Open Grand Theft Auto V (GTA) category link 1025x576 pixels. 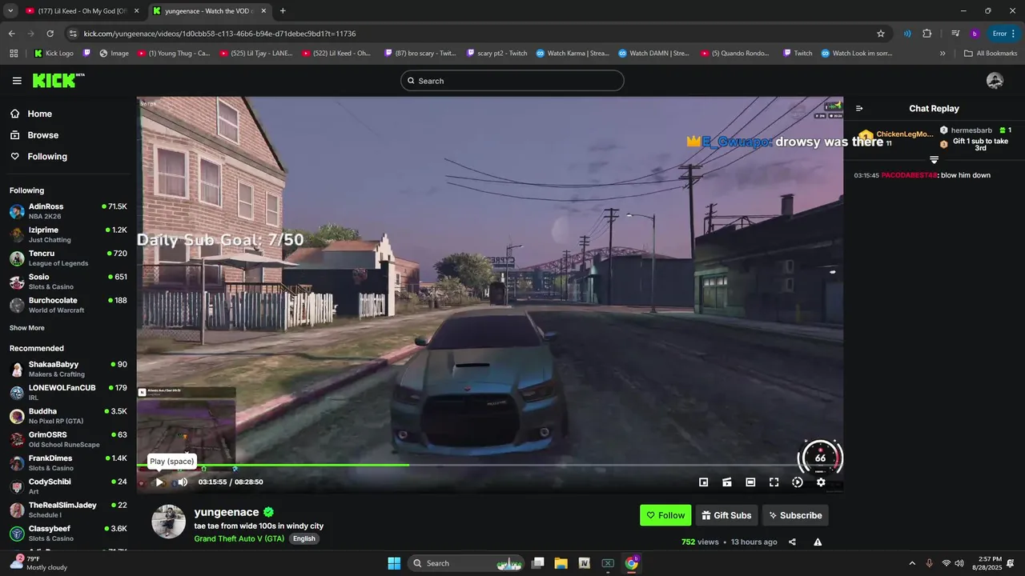tap(239, 538)
